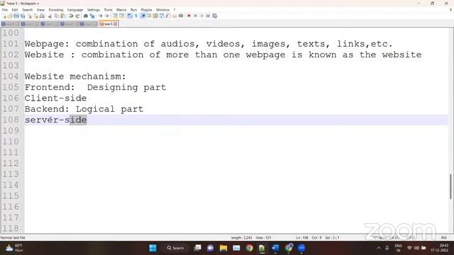This screenshot has width=454, height=255.
Task: Toggle the Indent Guide button
Action: 143,16
